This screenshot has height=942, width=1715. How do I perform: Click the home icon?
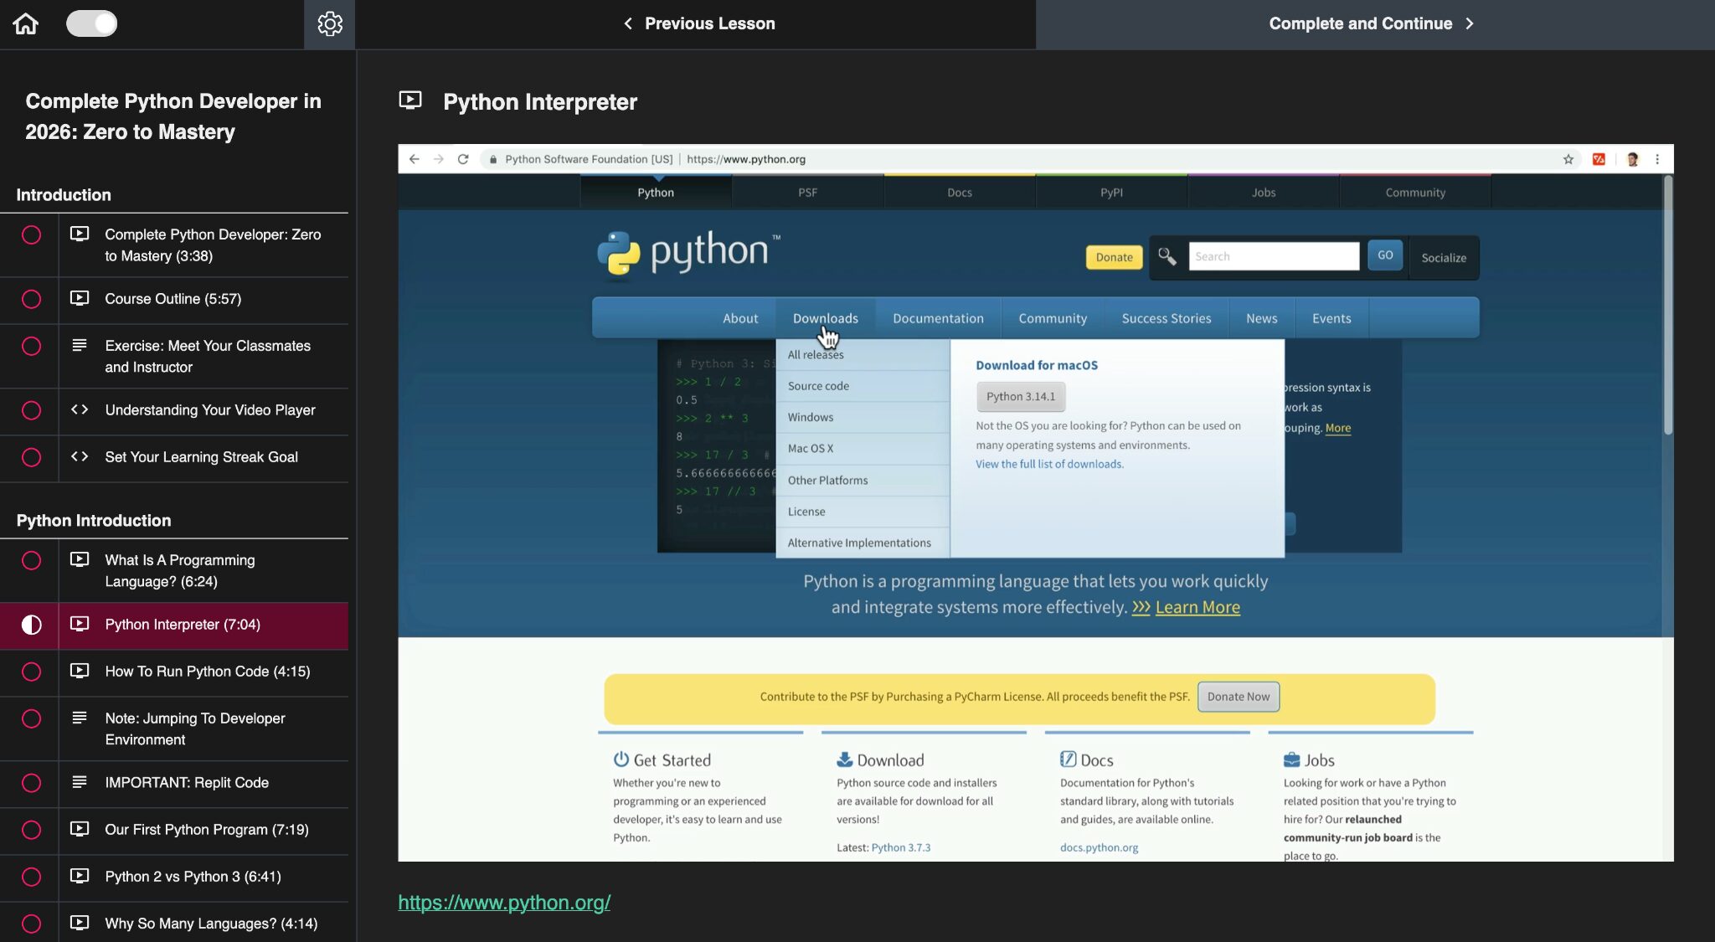(26, 23)
